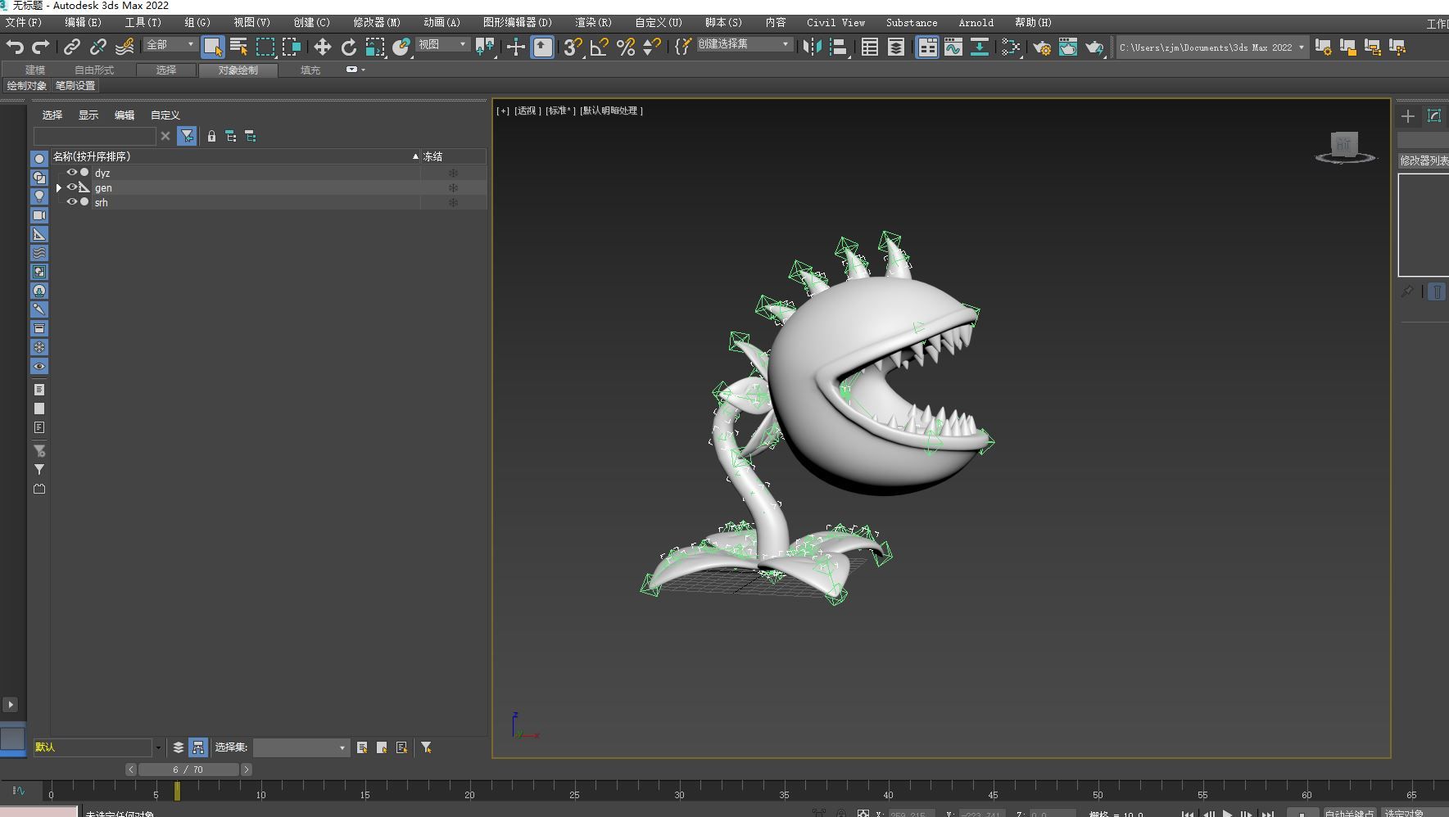Switch to the '填充' ribbon tab
Image resolution: width=1449 pixels, height=817 pixels.
point(310,70)
